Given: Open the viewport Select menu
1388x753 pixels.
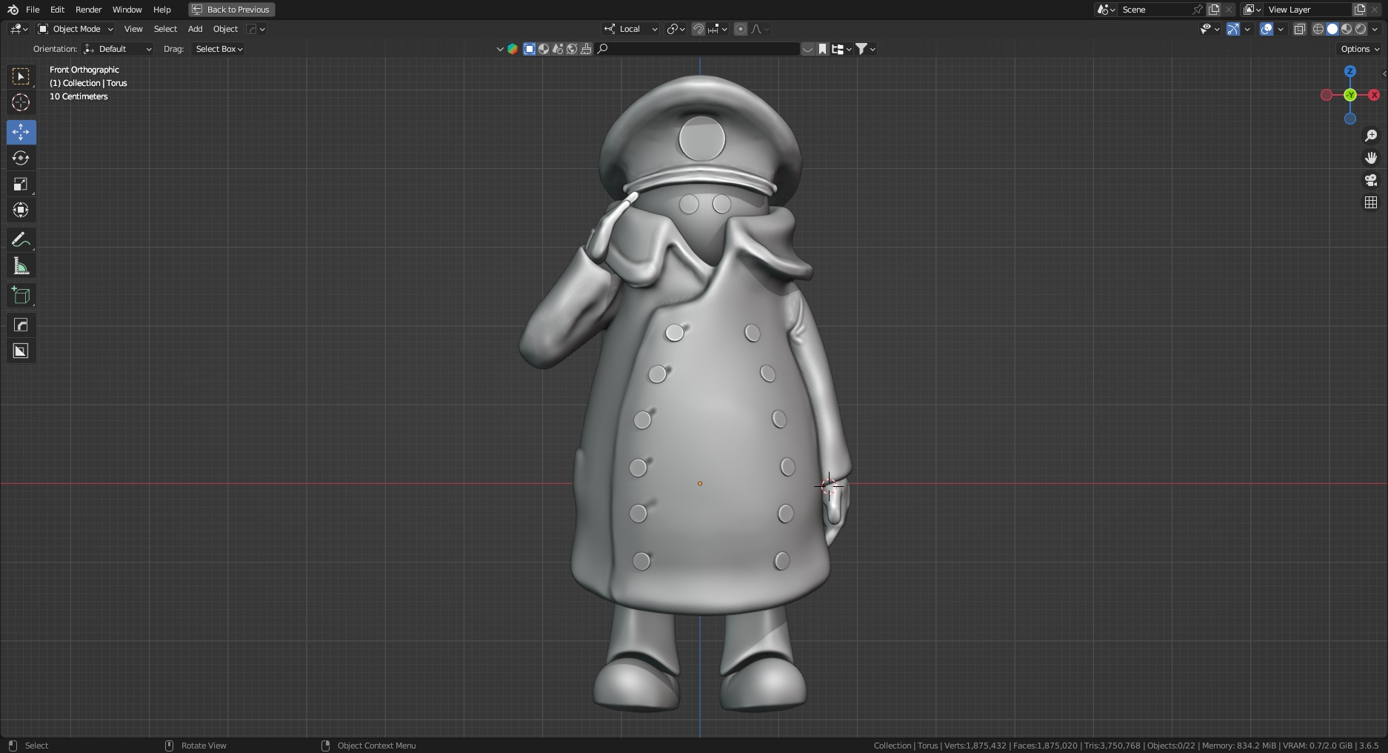Looking at the screenshot, I should click(165, 29).
